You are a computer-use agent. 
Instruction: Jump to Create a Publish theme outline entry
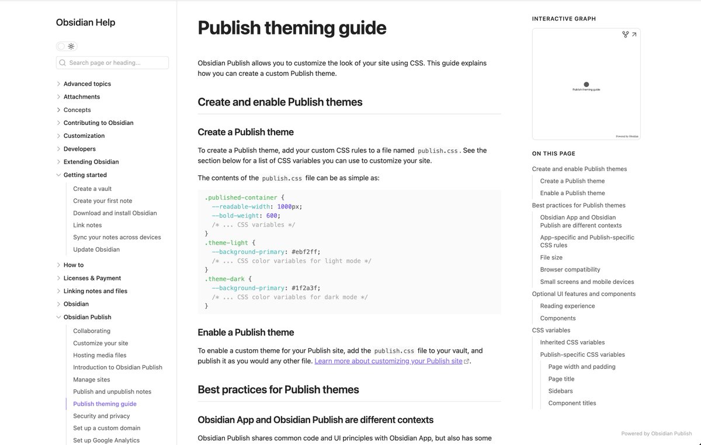tap(572, 181)
